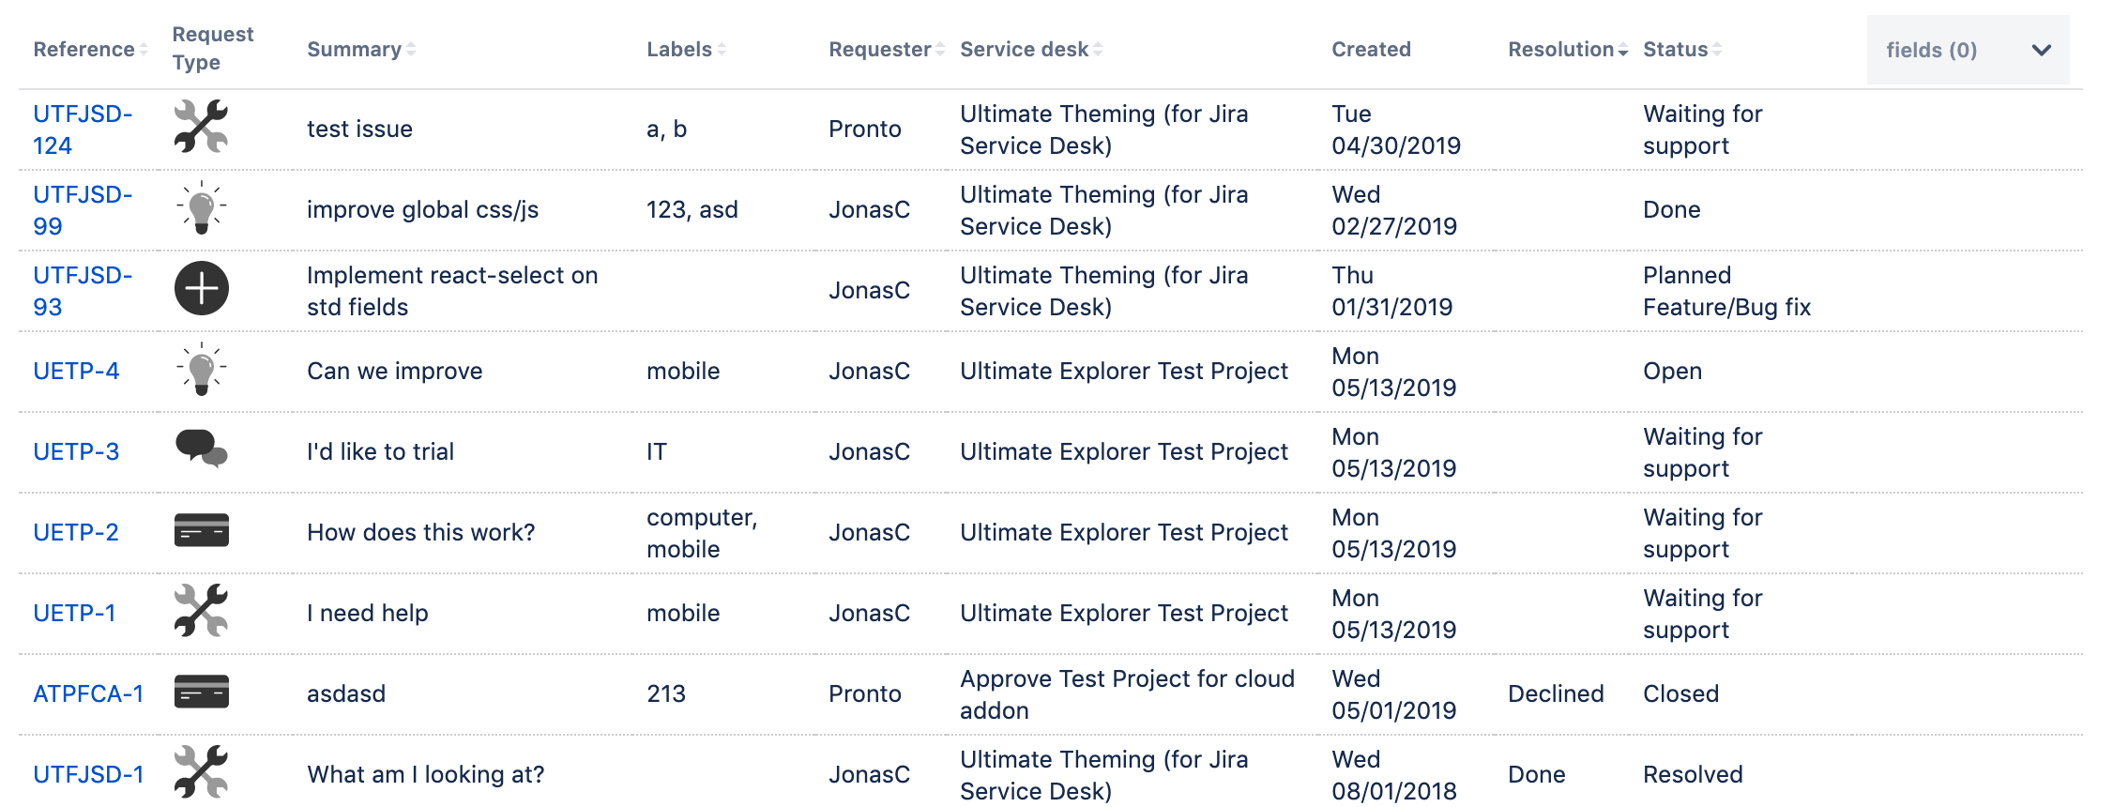Select the 'test issue' summary cell
This screenshot has width=2113, height=807.
click(359, 129)
